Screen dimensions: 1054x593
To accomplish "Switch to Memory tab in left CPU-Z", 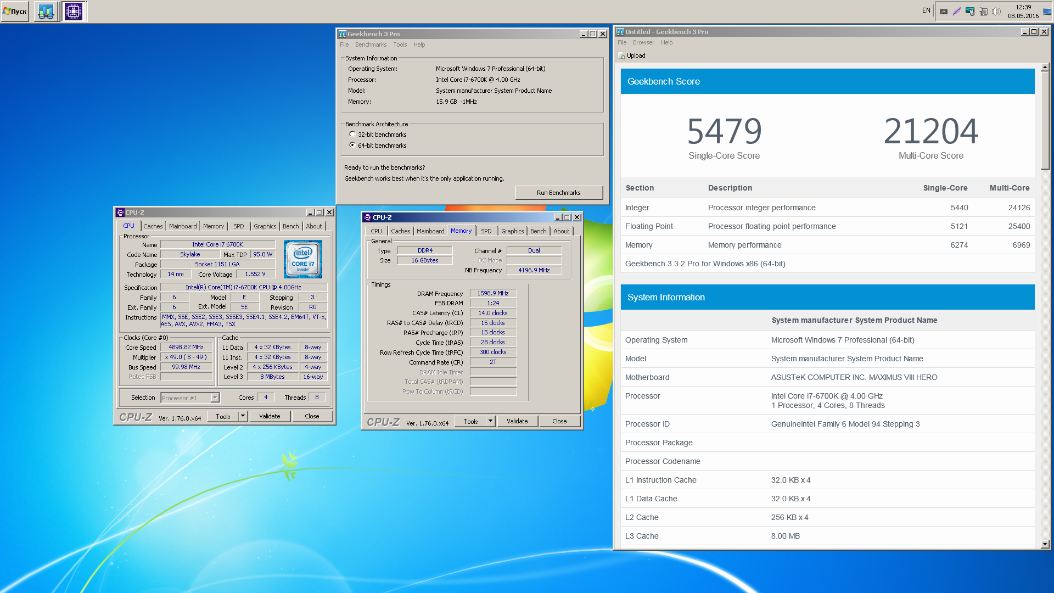I will tap(214, 226).
